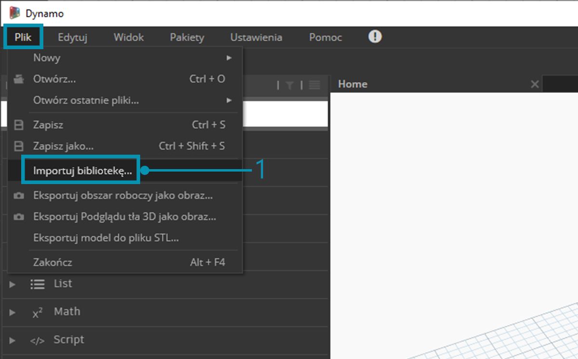The width and height of the screenshot is (578, 359).
Task: Click the </> Script category icon
Action: (x=37, y=341)
